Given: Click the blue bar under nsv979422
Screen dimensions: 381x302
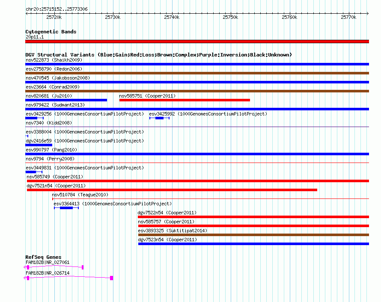Looking at the screenshot, I should pyautogui.click(x=197, y=109).
